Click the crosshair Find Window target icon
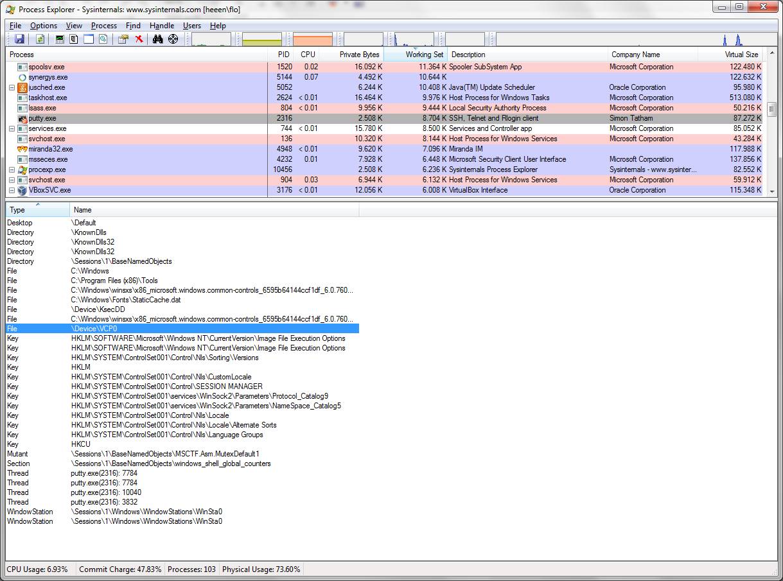 (x=173, y=39)
